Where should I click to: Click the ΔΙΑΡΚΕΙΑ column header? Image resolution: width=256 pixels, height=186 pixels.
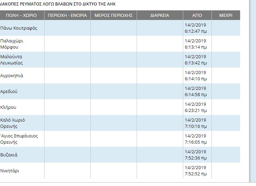click(160, 15)
